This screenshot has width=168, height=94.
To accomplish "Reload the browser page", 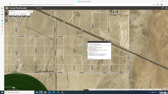I will pos(10,4).
